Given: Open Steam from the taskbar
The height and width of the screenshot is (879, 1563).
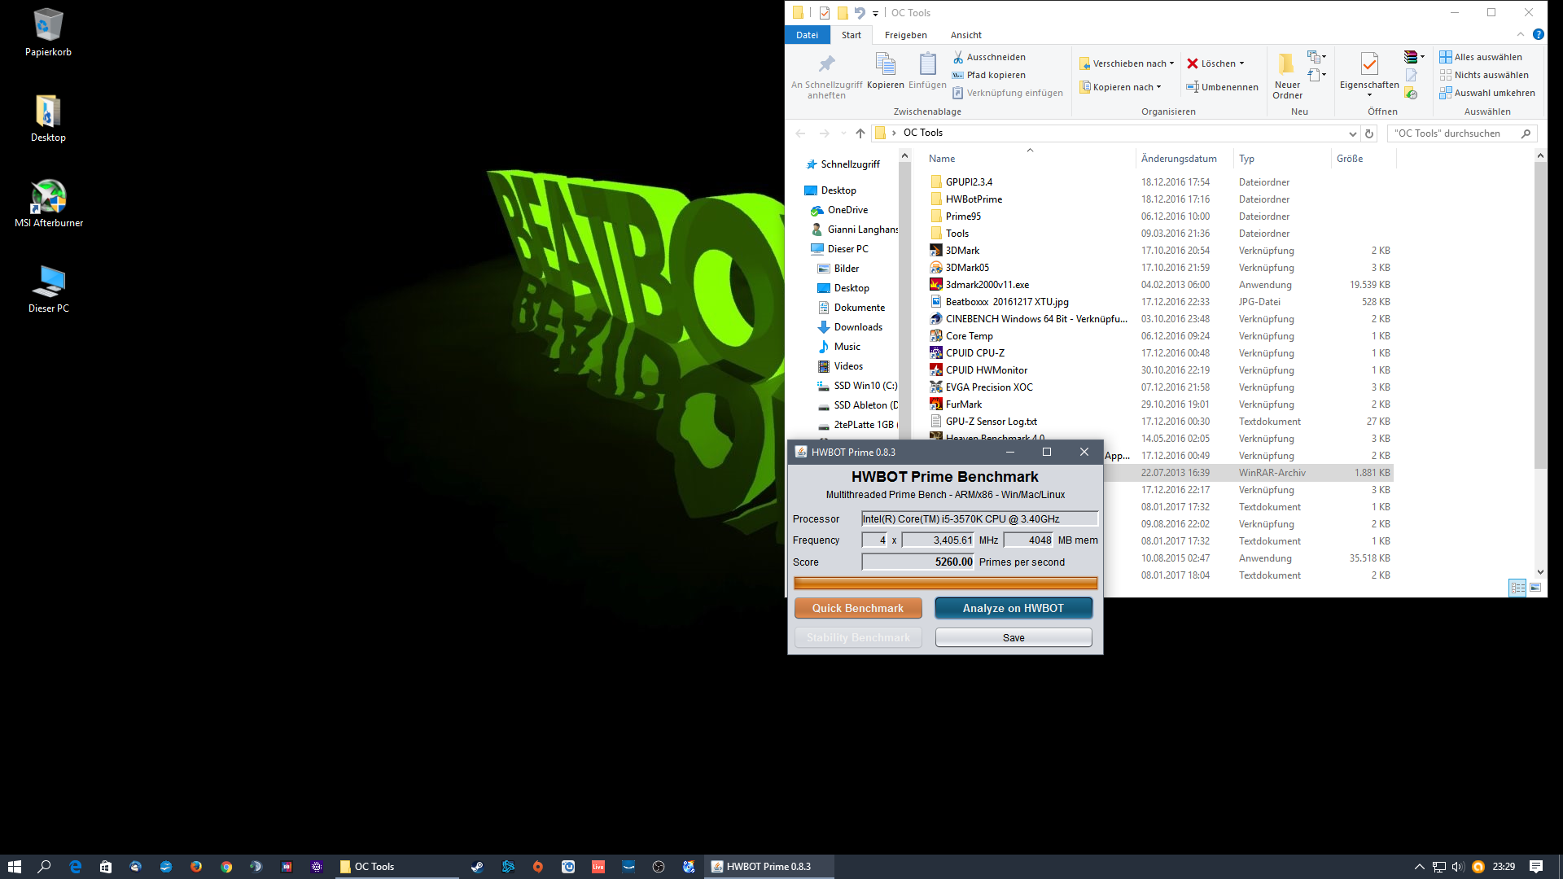Looking at the screenshot, I should tap(477, 867).
